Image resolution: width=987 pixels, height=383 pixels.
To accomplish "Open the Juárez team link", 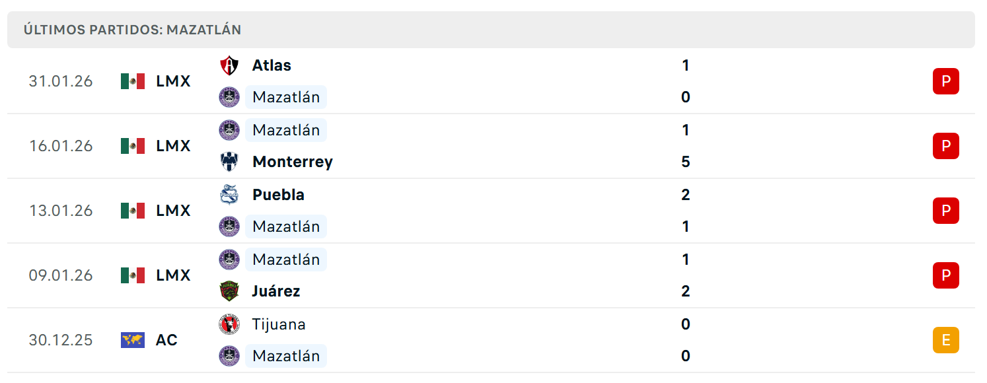I will [x=276, y=291].
